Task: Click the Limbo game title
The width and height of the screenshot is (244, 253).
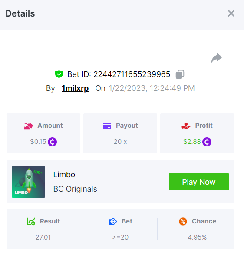Action: tap(64, 175)
